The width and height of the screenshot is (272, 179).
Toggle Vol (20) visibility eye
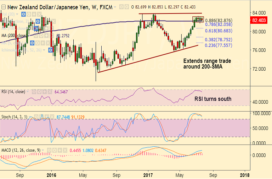click(24, 14)
